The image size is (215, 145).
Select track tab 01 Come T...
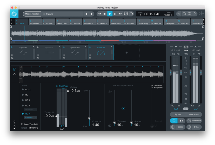point(22,22)
